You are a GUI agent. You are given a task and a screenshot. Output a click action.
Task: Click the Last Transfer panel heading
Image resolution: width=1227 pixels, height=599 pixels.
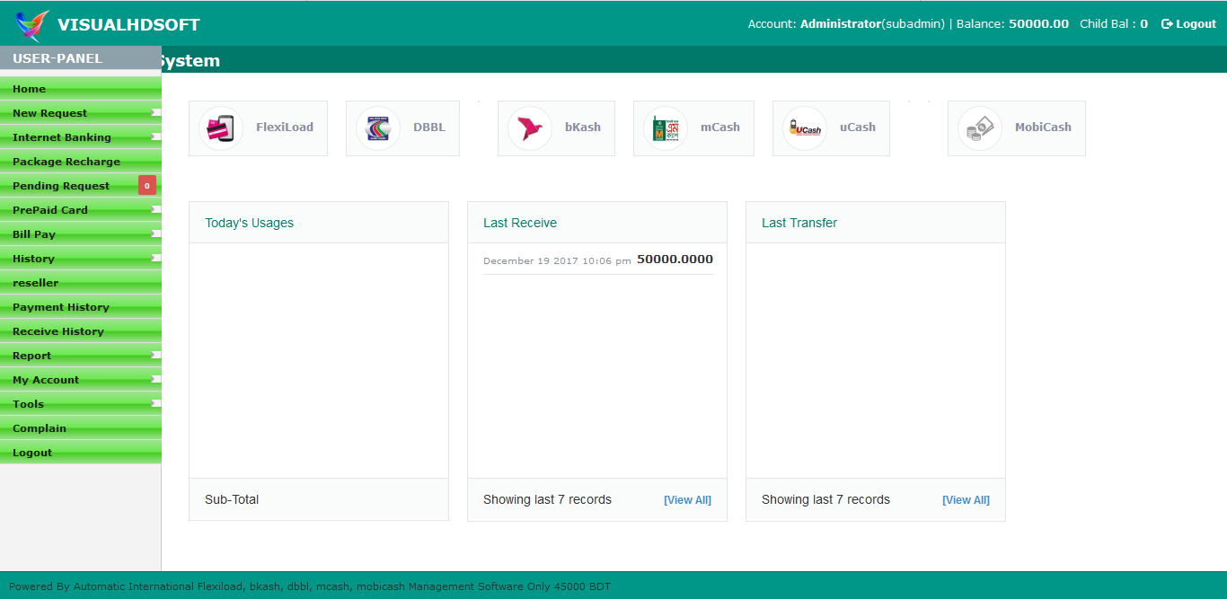coord(799,223)
